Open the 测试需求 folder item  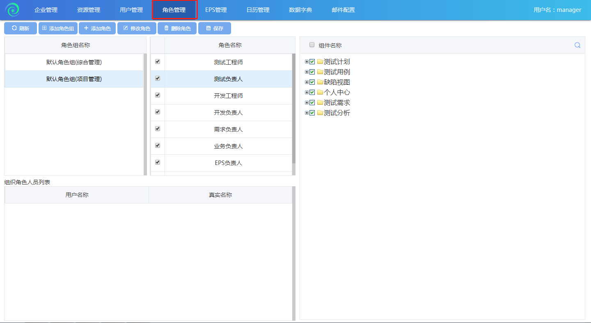tap(337, 103)
